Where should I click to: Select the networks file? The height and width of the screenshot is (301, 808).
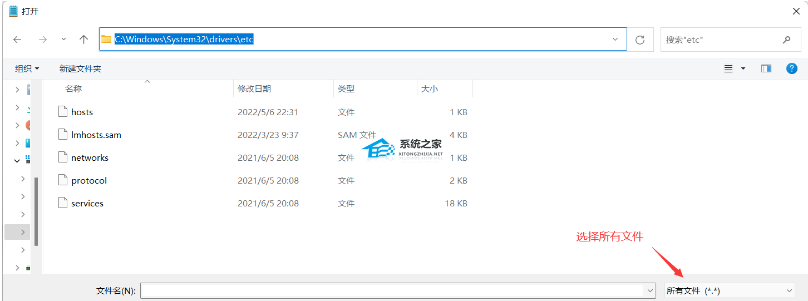coord(90,157)
